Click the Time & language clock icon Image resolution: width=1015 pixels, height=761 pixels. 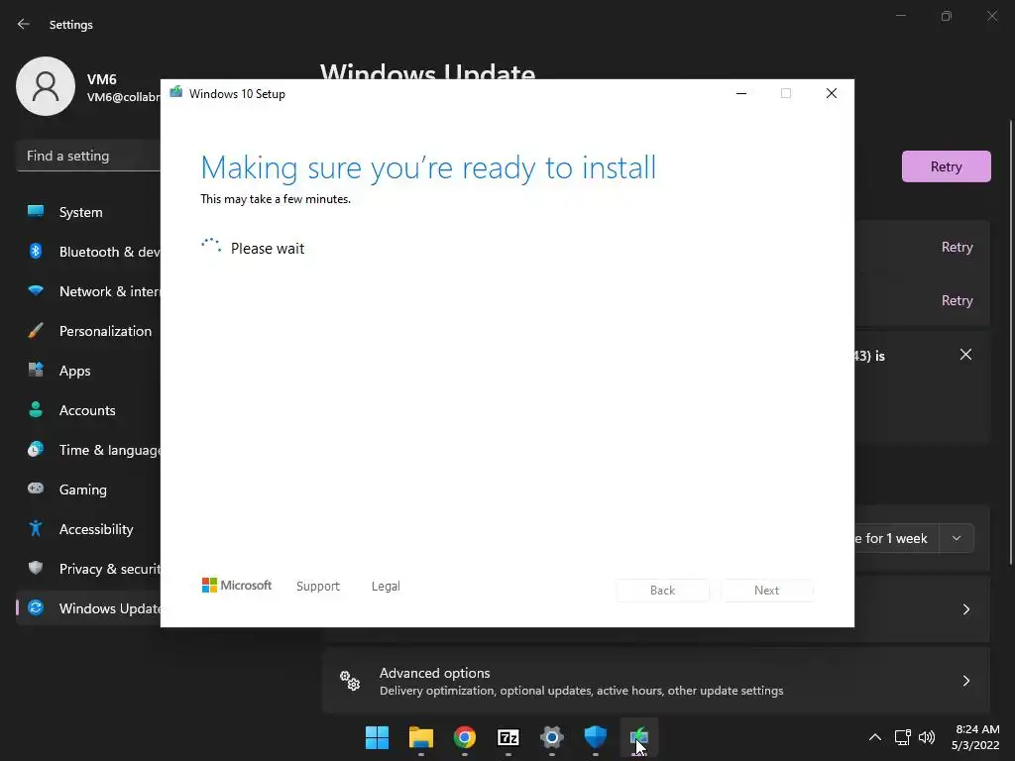click(36, 449)
